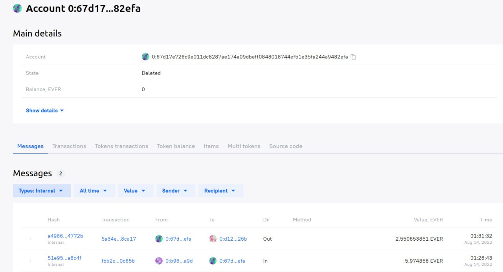
Task: Expand message row a4986...4772b with arrow
Action: (x=31, y=239)
